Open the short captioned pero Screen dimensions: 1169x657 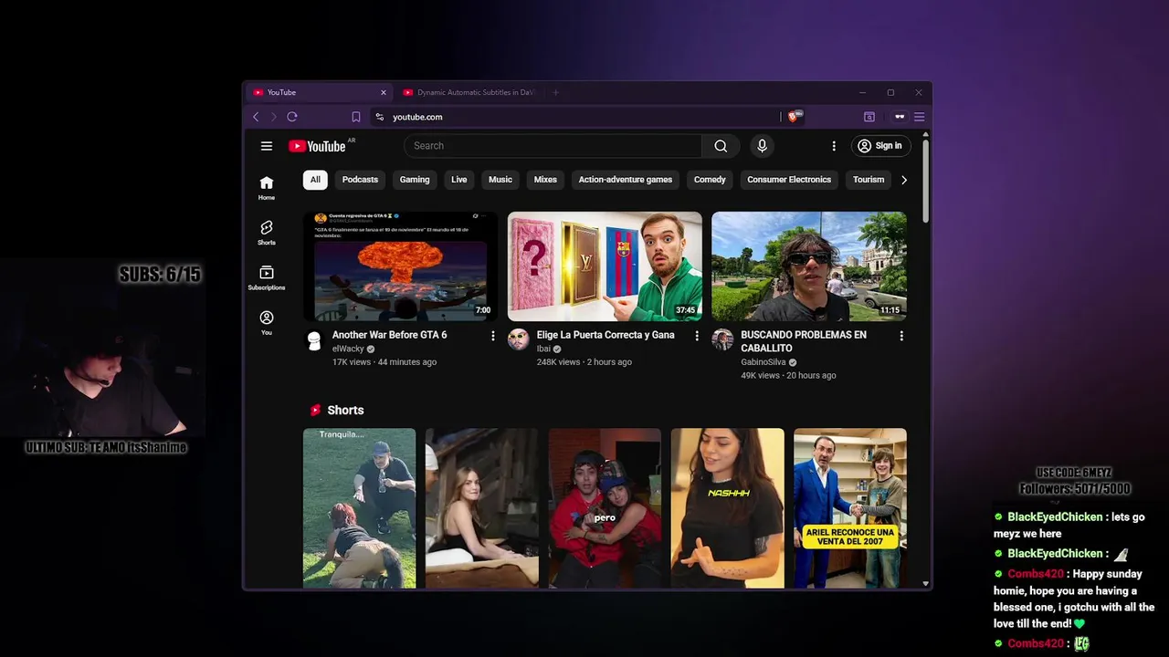[605, 508]
